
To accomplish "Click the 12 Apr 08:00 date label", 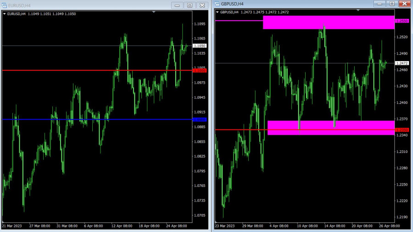I will 122,226.
